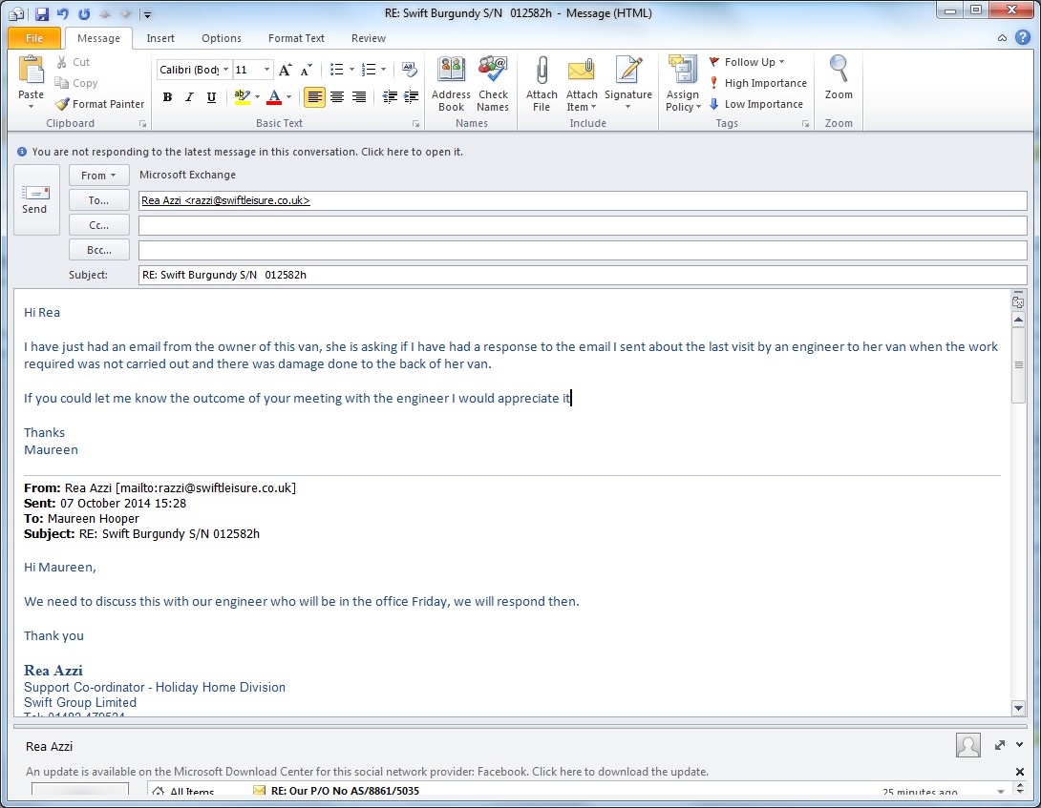Open Outlook Help question mark
This screenshot has width=1041, height=808.
point(1023,38)
